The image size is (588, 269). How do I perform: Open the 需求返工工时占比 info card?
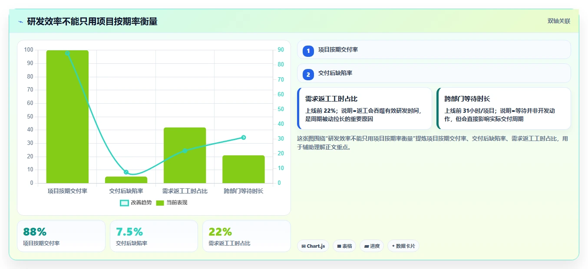click(364, 108)
